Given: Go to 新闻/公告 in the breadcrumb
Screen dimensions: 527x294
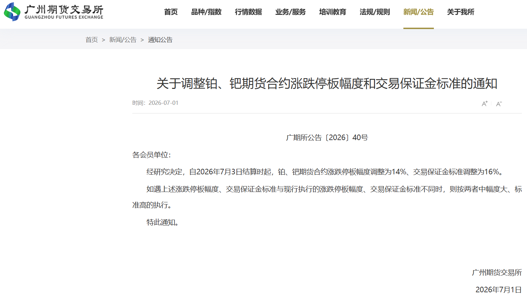Looking at the screenshot, I should pyautogui.click(x=123, y=40).
